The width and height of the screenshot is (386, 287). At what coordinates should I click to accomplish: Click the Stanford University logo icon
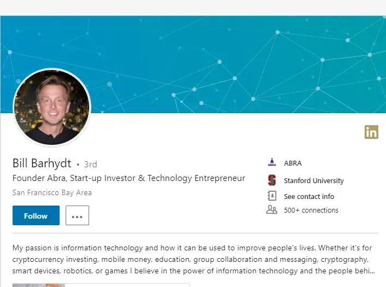272,180
